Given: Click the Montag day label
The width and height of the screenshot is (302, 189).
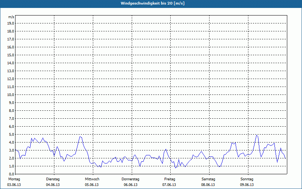Looking at the screenshot, I should (x=14, y=179).
